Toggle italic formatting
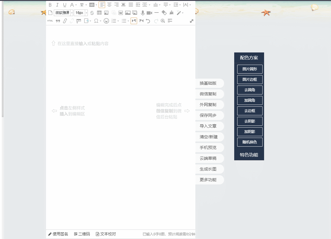 [57, 5]
